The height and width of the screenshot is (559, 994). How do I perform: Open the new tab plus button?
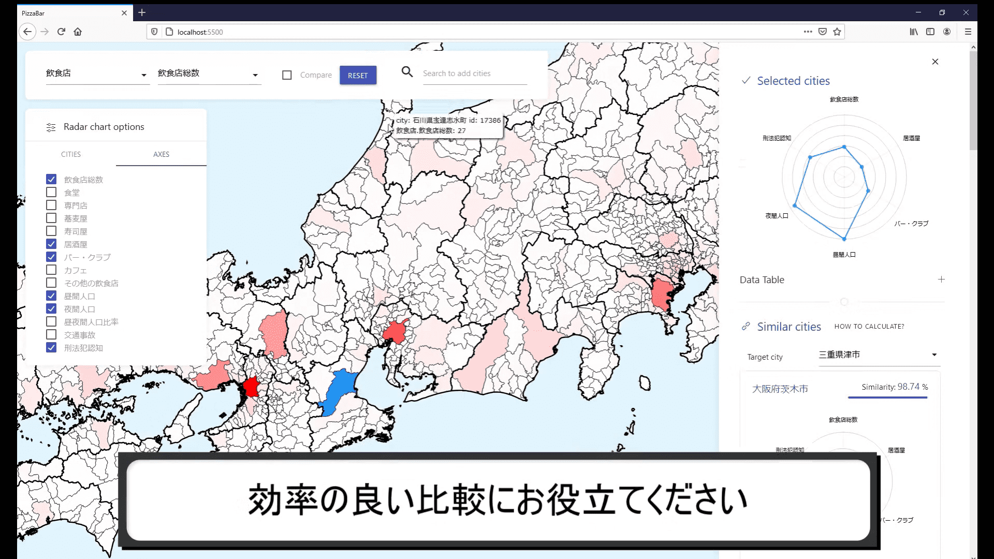coord(142,12)
